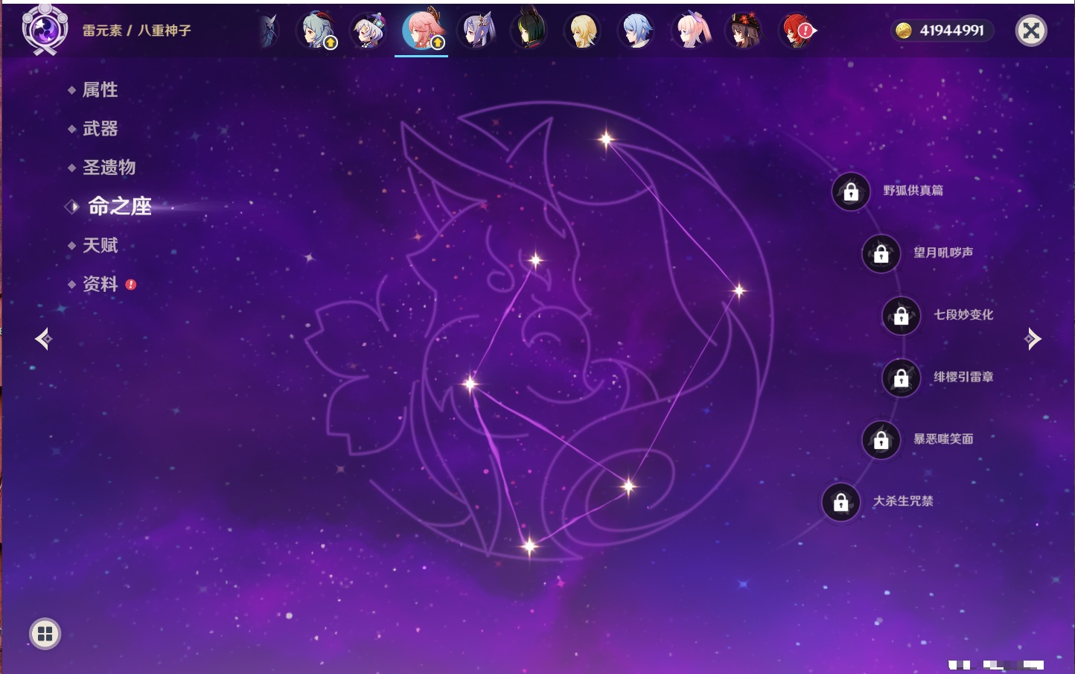Go to previous character with left arrow

(x=44, y=339)
